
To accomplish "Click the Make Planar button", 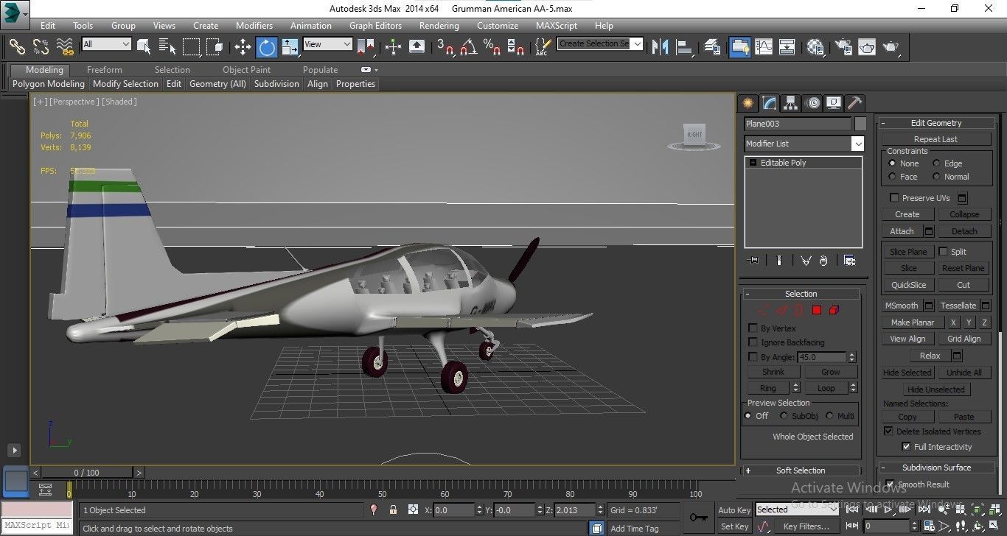I will pyautogui.click(x=912, y=322).
